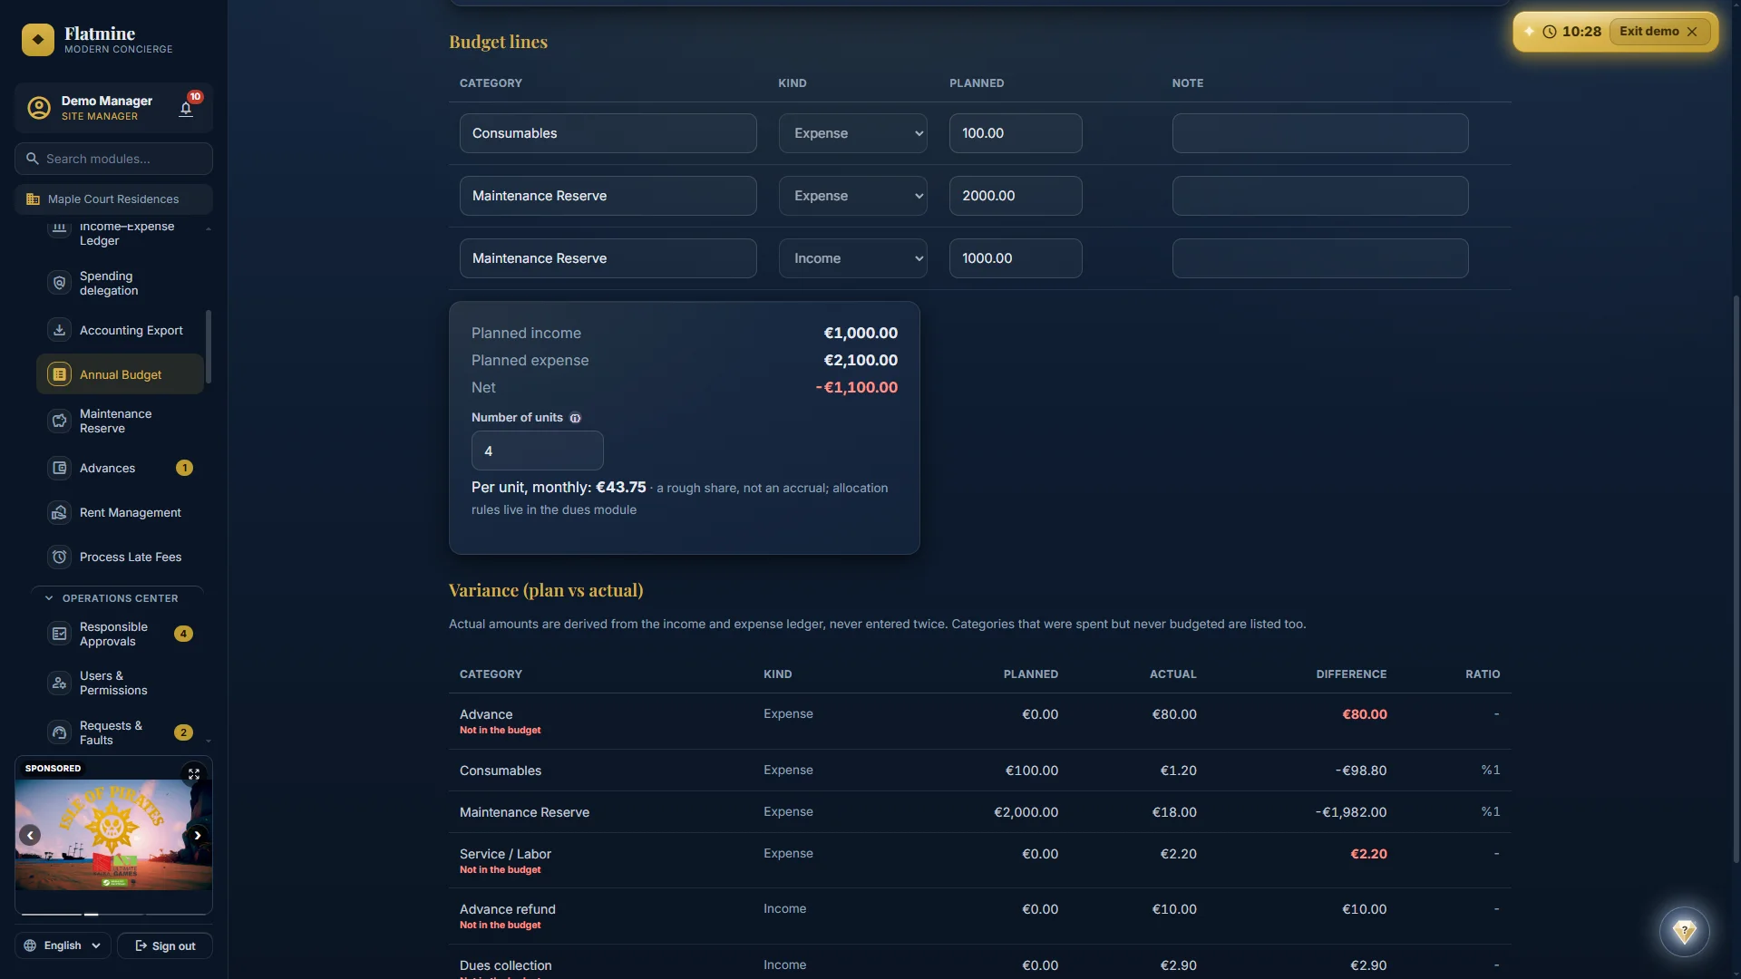Click the Responsible Approvals sidebar icon
This screenshot has width=1741, height=979.
pyautogui.click(x=59, y=634)
